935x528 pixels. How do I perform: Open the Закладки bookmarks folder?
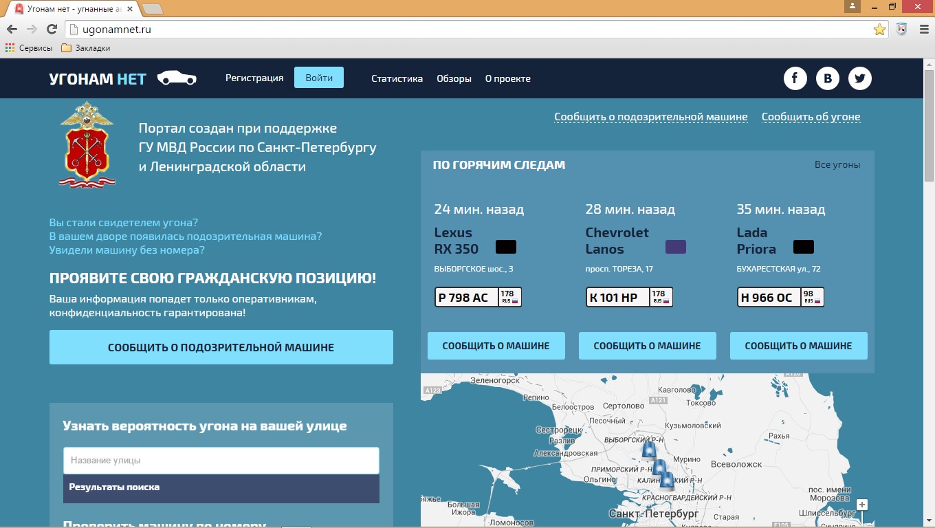pos(85,48)
